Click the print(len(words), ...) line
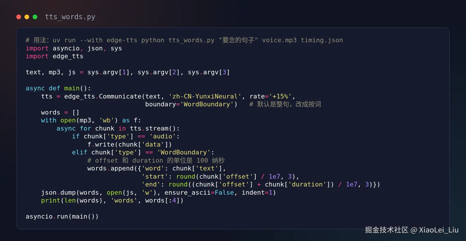 coord(112,200)
